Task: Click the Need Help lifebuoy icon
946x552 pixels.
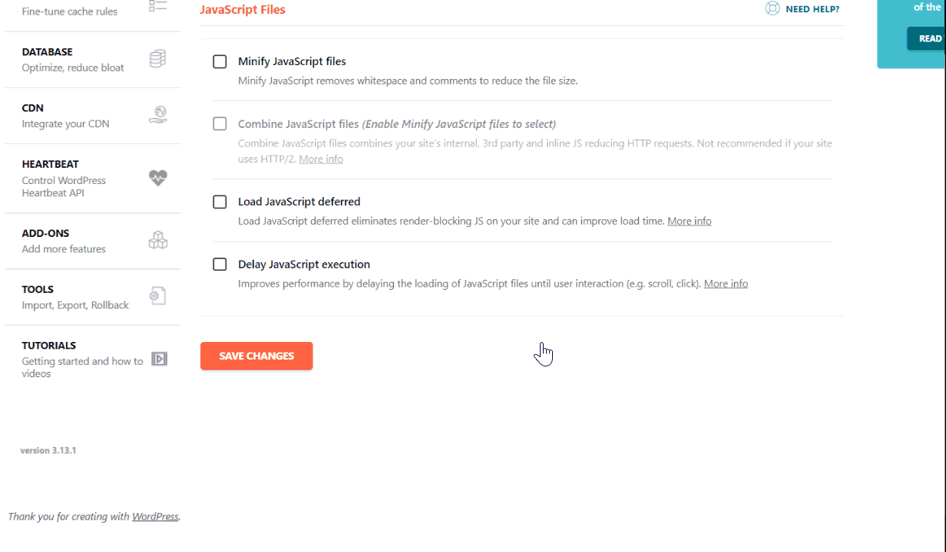Action: [x=772, y=9]
